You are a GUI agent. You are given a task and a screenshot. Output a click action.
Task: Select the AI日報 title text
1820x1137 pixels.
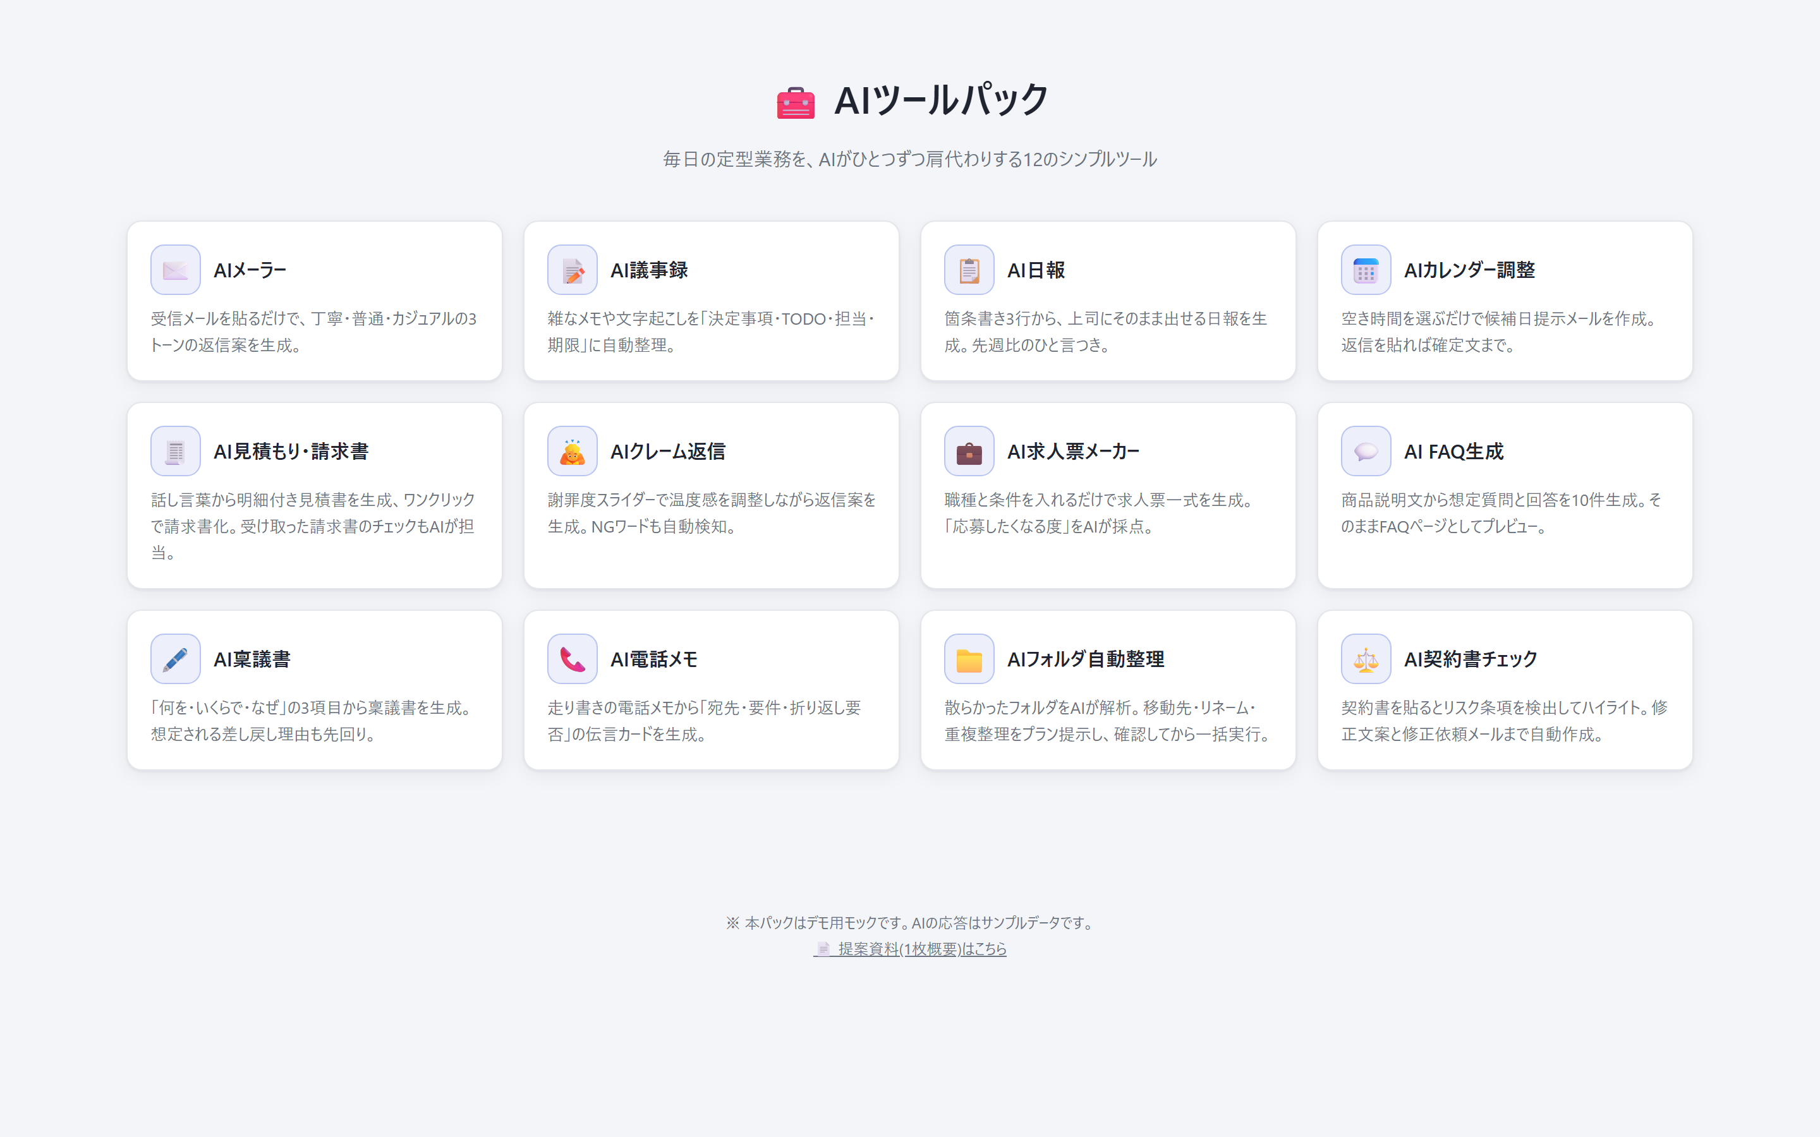[x=1036, y=270]
